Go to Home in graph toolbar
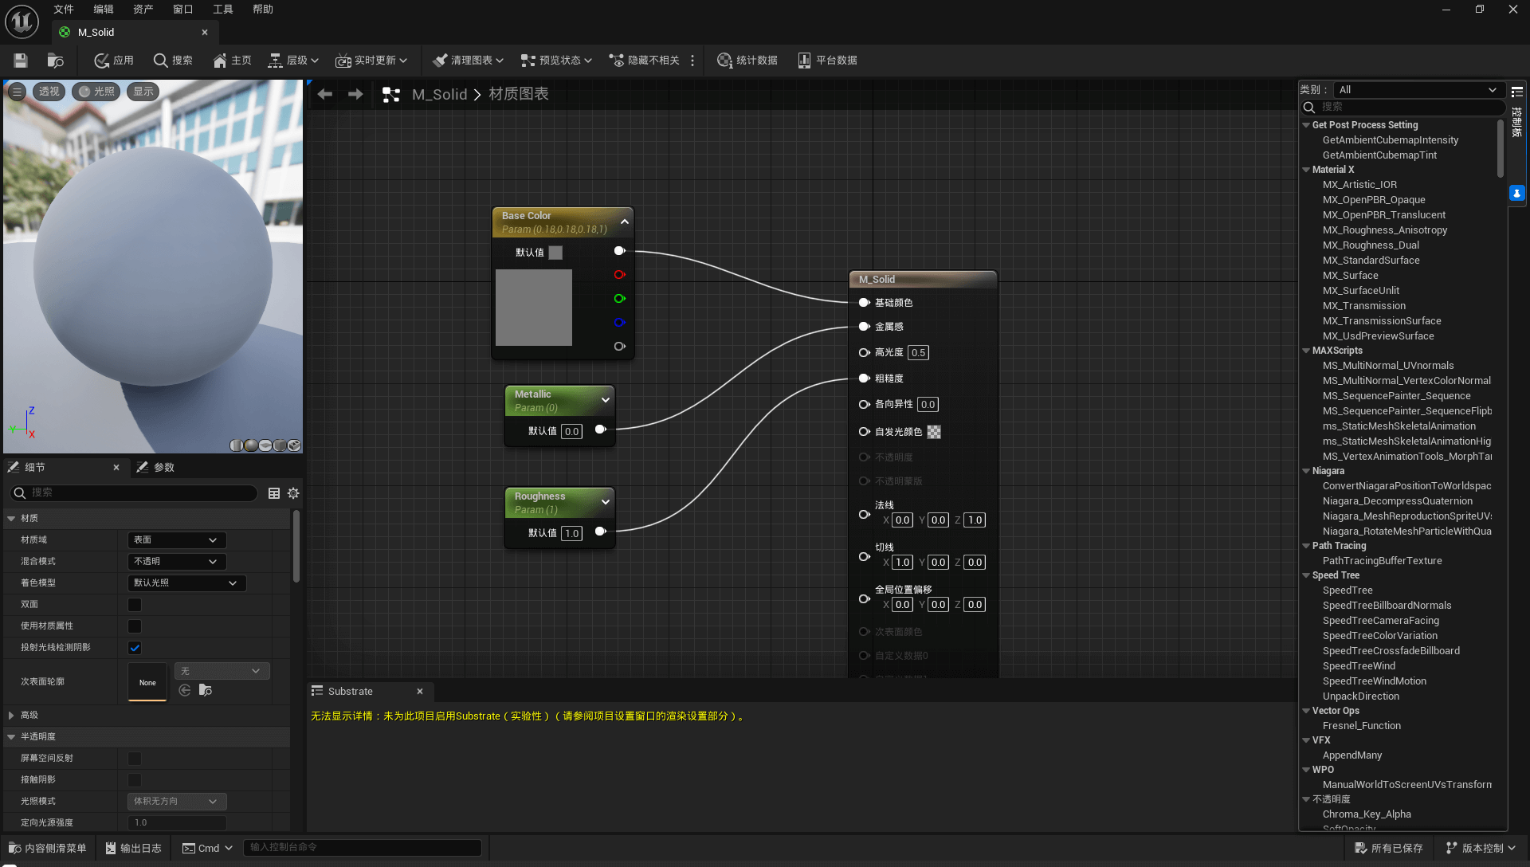Viewport: 1530px width, 867px height. tap(232, 61)
